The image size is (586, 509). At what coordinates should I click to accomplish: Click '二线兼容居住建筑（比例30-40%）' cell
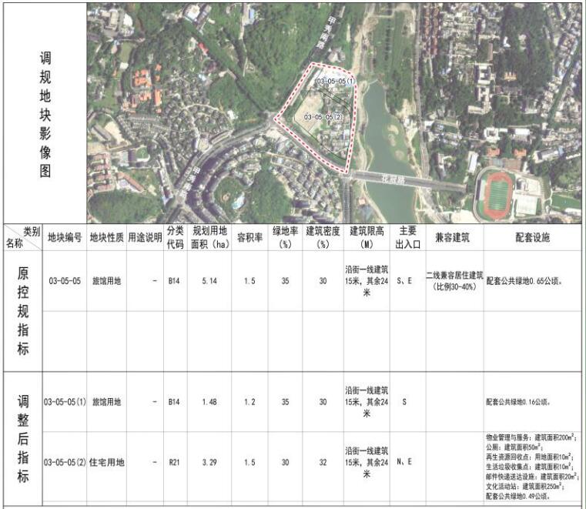(x=454, y=281)
